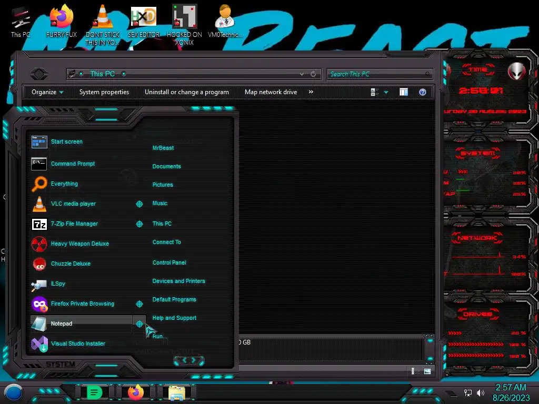
Task: Open Firefox from the taskbar
Action: tap(135, 392)
